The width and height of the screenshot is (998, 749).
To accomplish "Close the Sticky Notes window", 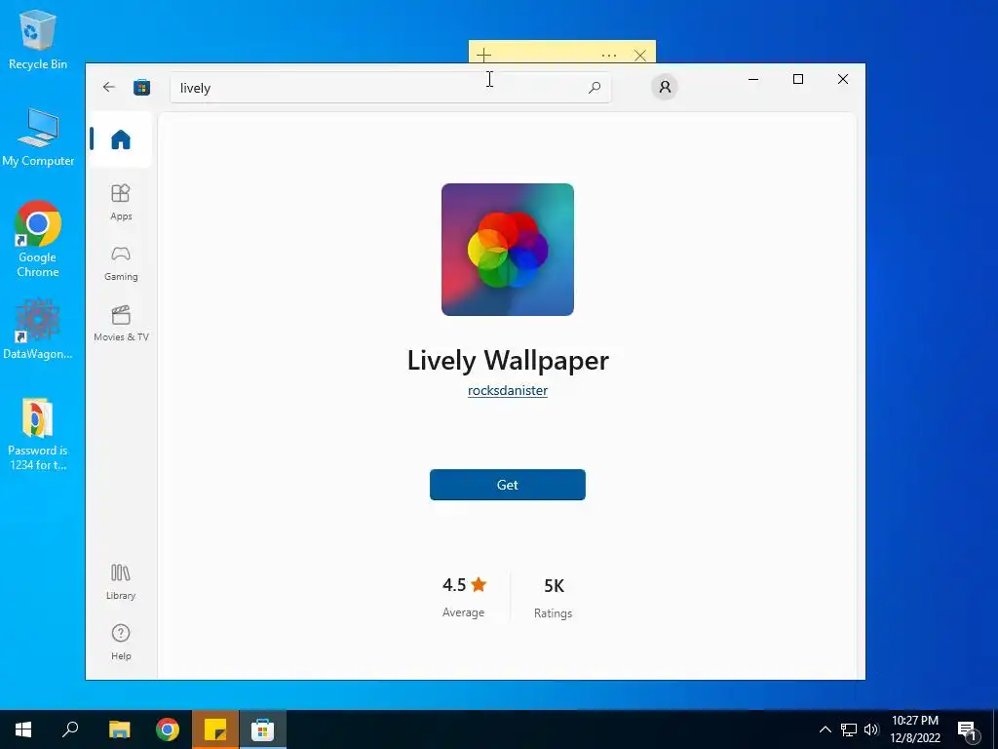I will (640, 56).
